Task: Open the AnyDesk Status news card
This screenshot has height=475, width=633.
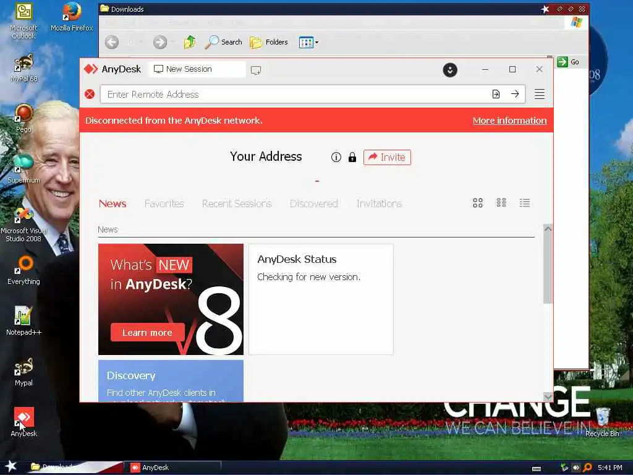Action: pos(321,299)
